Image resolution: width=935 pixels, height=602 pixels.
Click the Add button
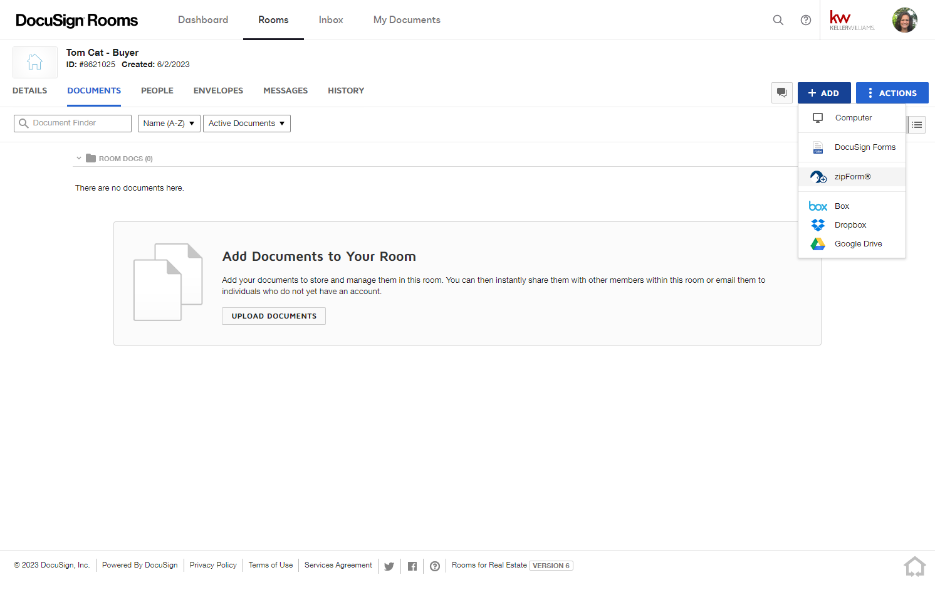pos(824,93)
